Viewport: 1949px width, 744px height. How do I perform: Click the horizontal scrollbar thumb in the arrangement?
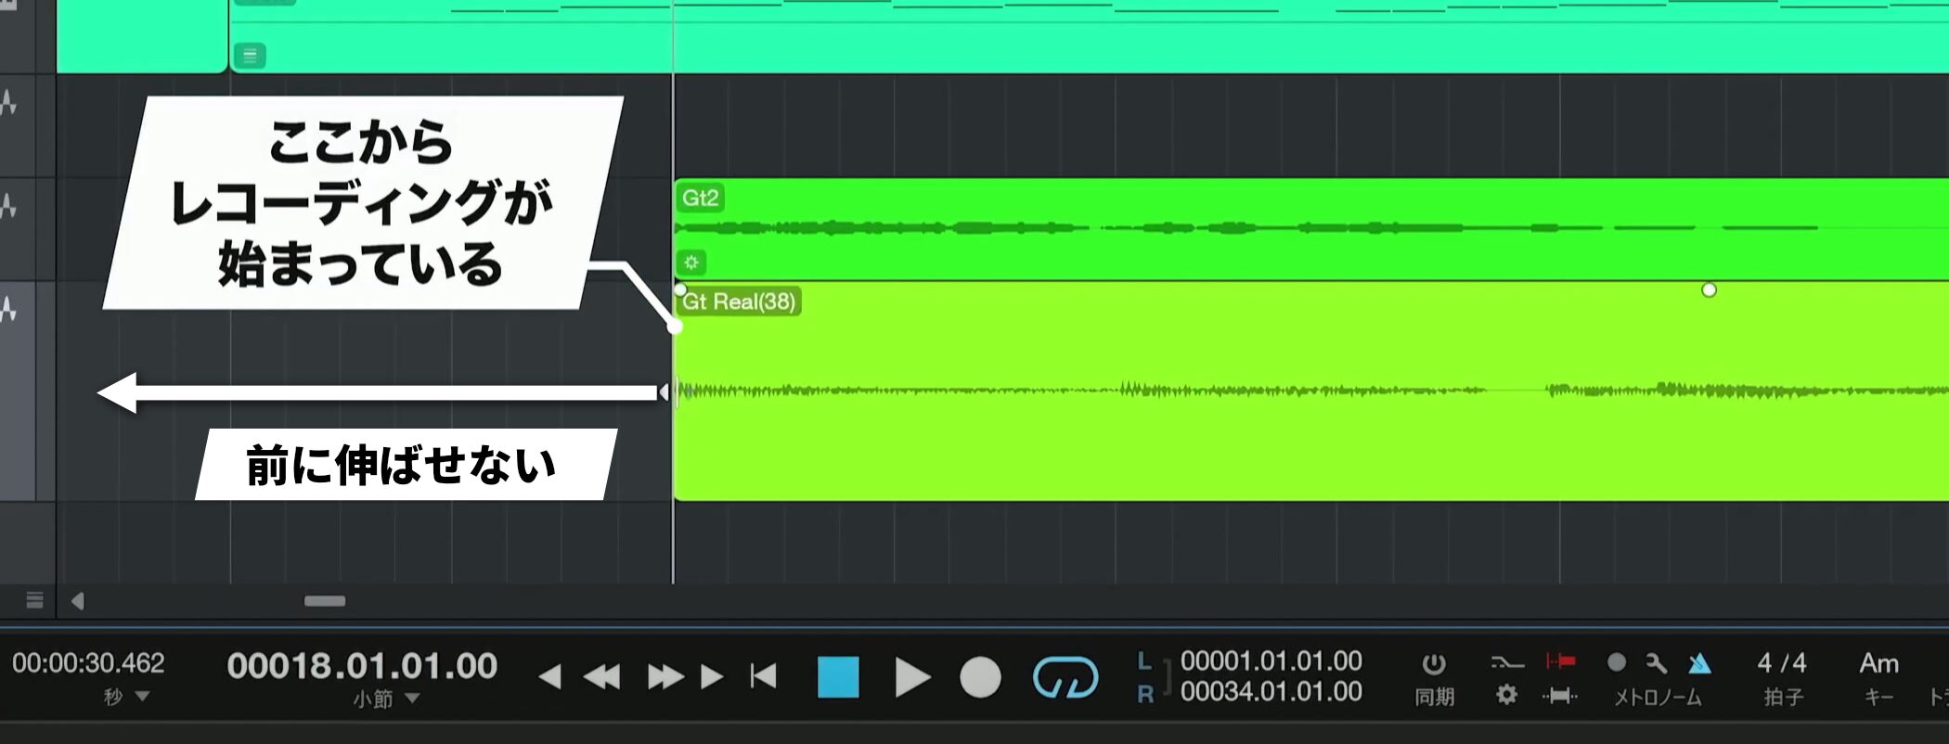point(325,601)
